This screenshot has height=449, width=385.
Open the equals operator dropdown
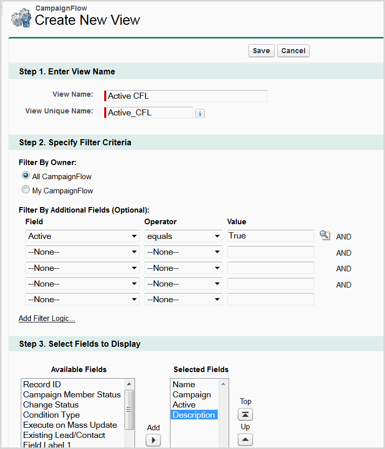[183, 236]
